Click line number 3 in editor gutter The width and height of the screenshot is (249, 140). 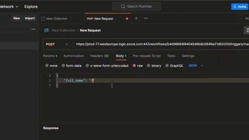pos(50,86)
